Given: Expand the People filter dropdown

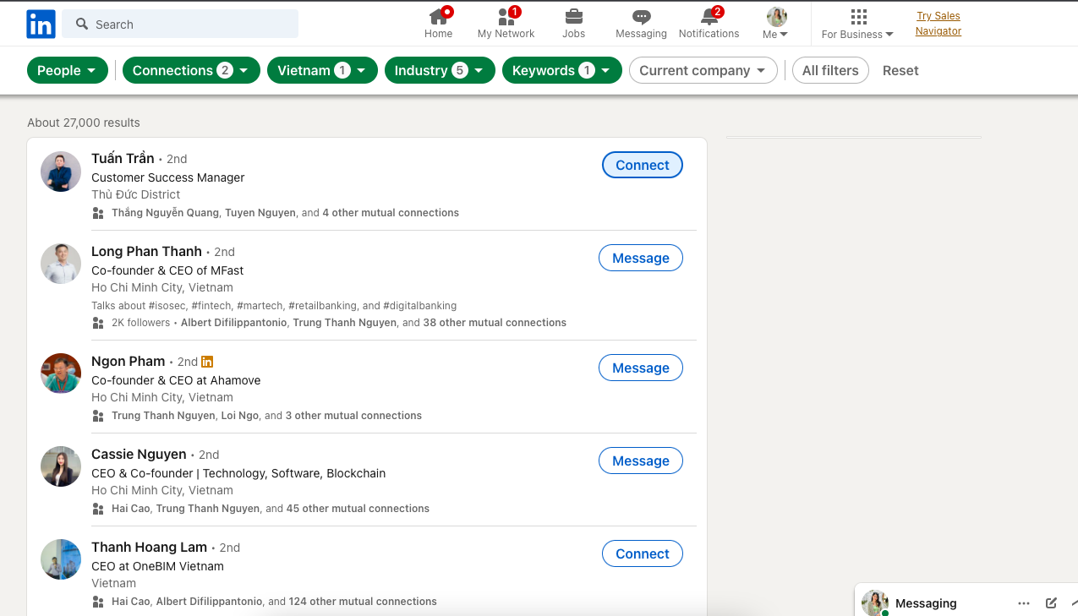Looking at the screenshot, I should pyautogui.click(x=68, y=71).
